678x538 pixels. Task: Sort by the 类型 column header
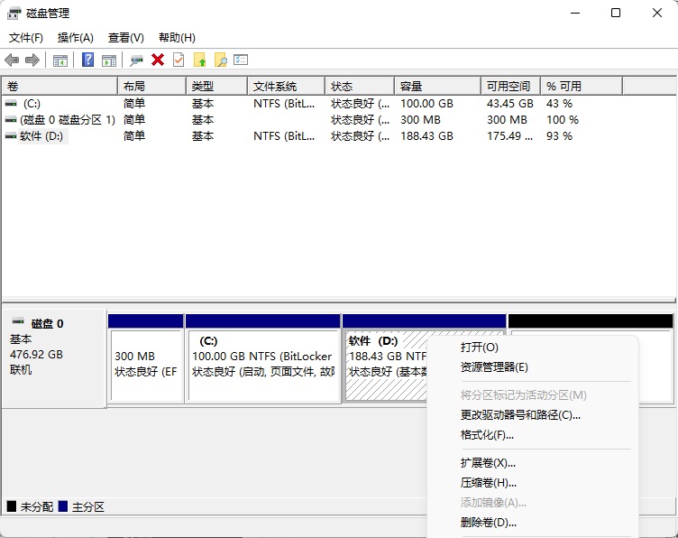pyautogui.click(x=217, y=86)
